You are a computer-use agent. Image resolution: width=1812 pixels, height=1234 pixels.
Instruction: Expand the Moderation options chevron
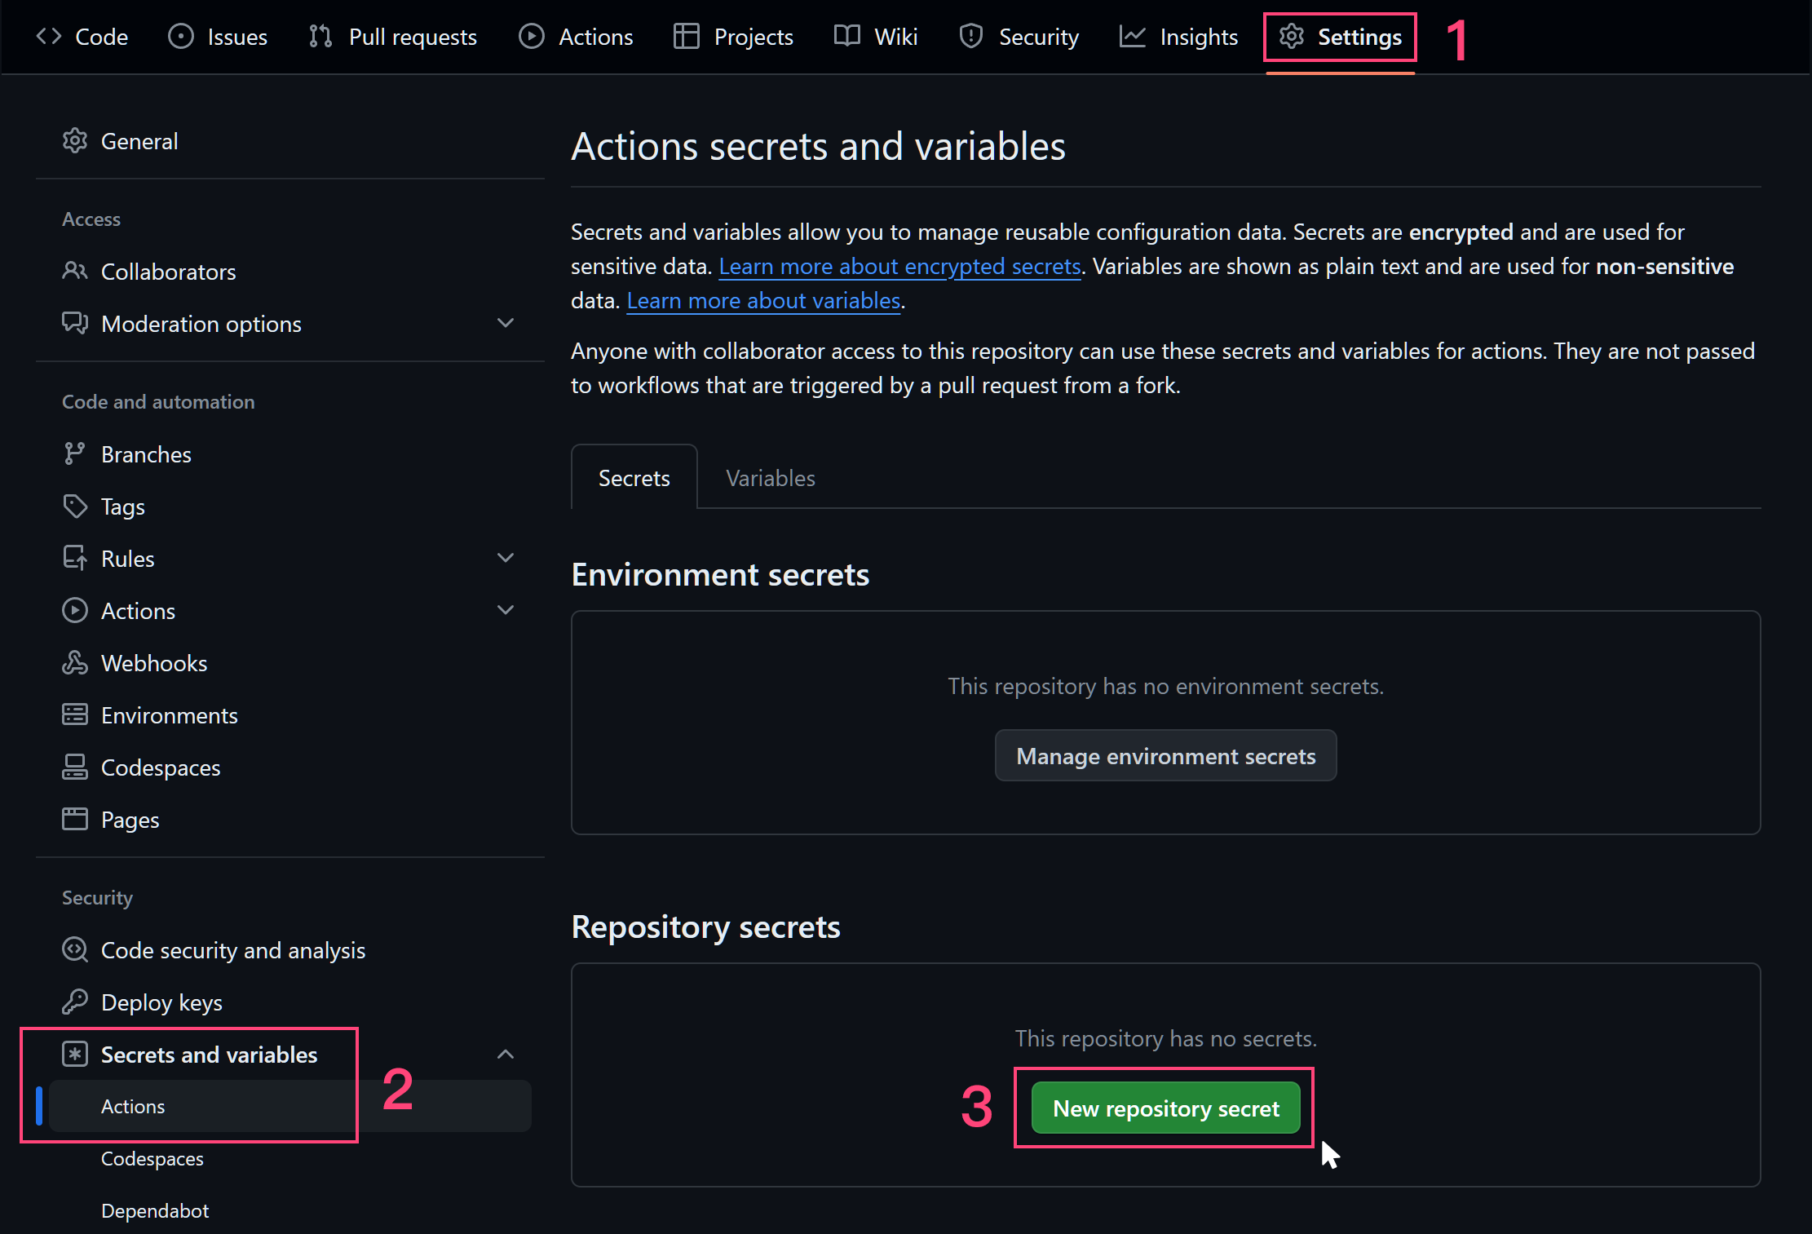(506, 323)
